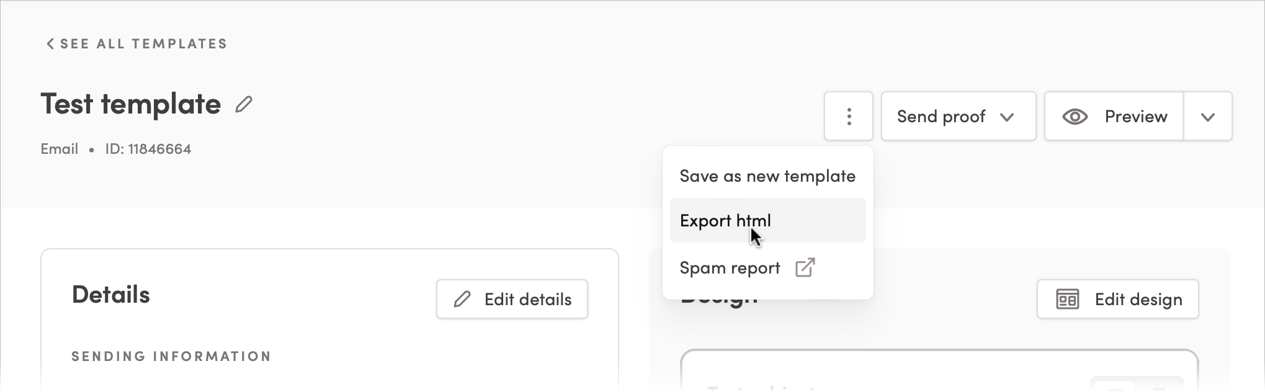
Task: Click the pencil icon beside Test template
Action: [x=244, y=104]
